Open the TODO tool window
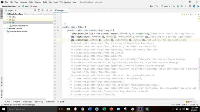This screenshot has width=200, height=112. pyautogui.click(x=16, y=102)
